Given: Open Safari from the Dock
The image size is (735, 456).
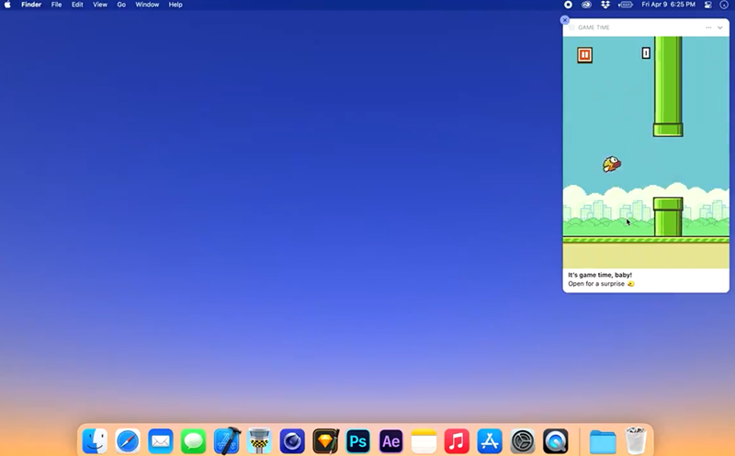Looking at the screenshot, I should pos(128,441).
